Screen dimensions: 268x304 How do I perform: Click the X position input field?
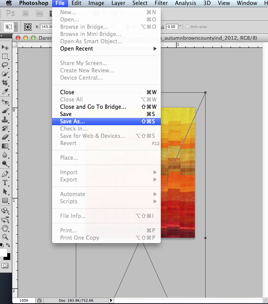pos(46,27)
